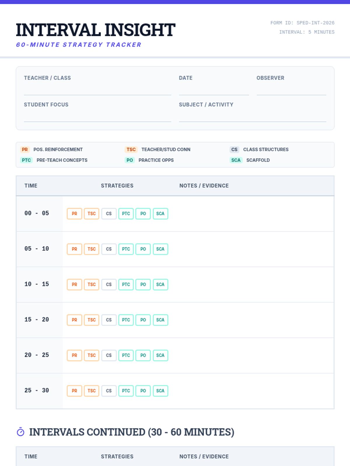350x466 pixels.
Task: Toggle PO strategy for the 20 - 25 interval
Action: (x=143, y=355)
